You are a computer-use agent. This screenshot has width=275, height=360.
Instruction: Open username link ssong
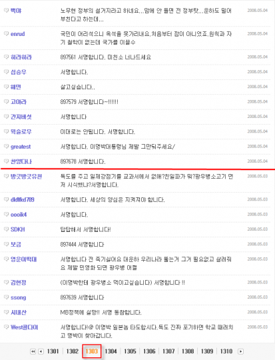(x=19, y=297)
